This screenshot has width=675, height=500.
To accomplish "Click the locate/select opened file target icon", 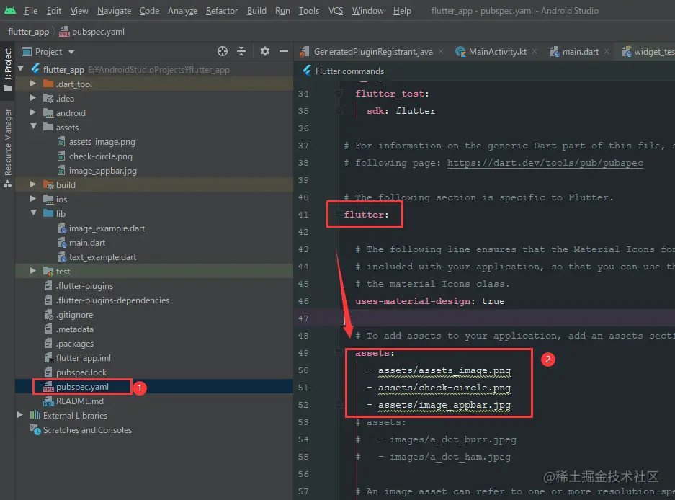I will point(223,52).
